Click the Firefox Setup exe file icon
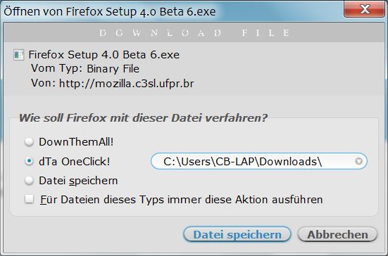The width and height of the screenshot is (388, 256). pos(19,55)
